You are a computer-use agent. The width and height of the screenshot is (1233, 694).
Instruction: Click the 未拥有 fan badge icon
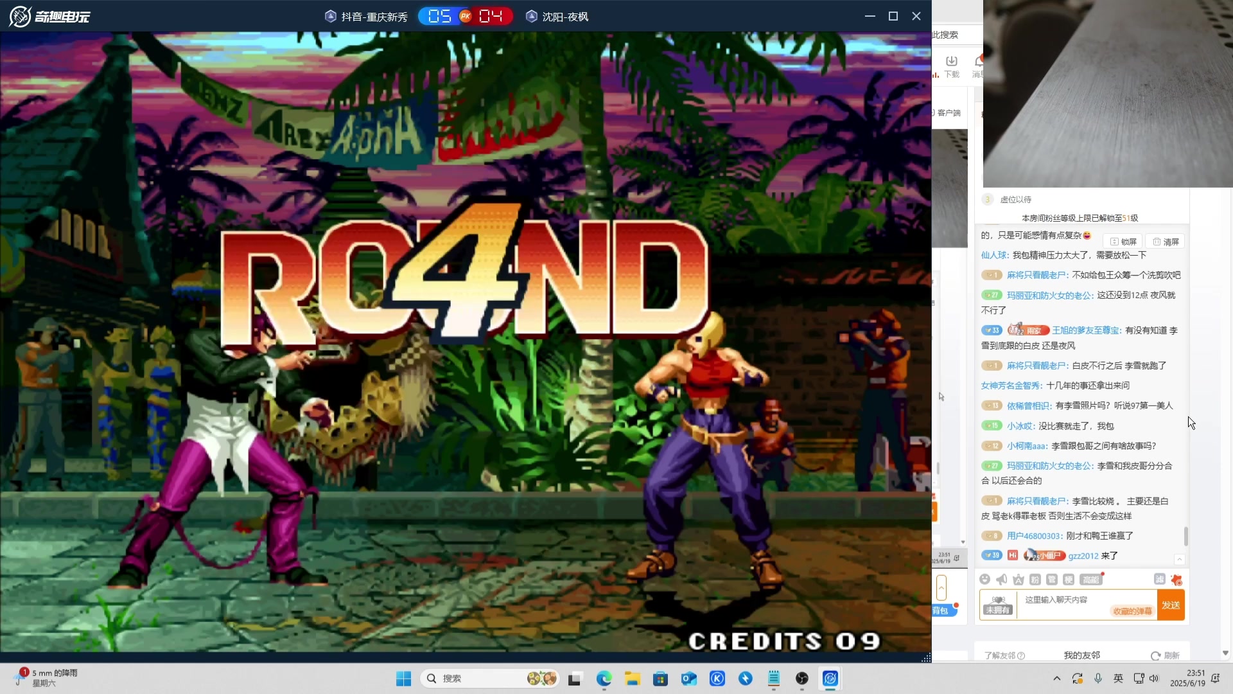click(998, 605)
